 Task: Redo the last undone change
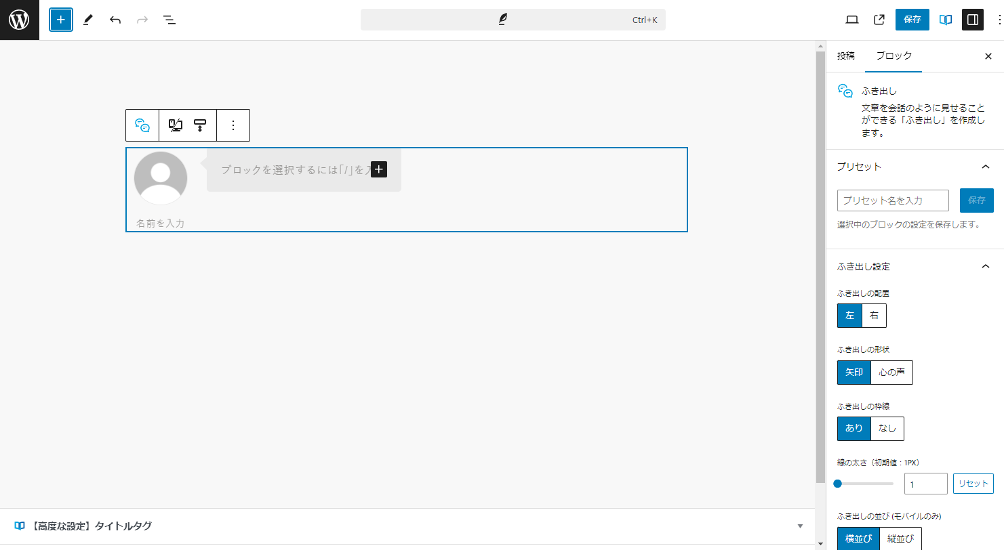(x=142, y=20)
